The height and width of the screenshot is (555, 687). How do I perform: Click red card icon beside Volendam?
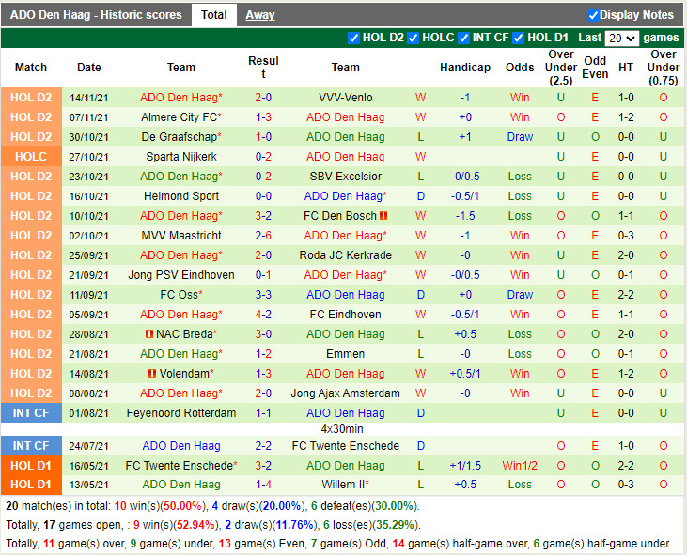tap(152, 374)
